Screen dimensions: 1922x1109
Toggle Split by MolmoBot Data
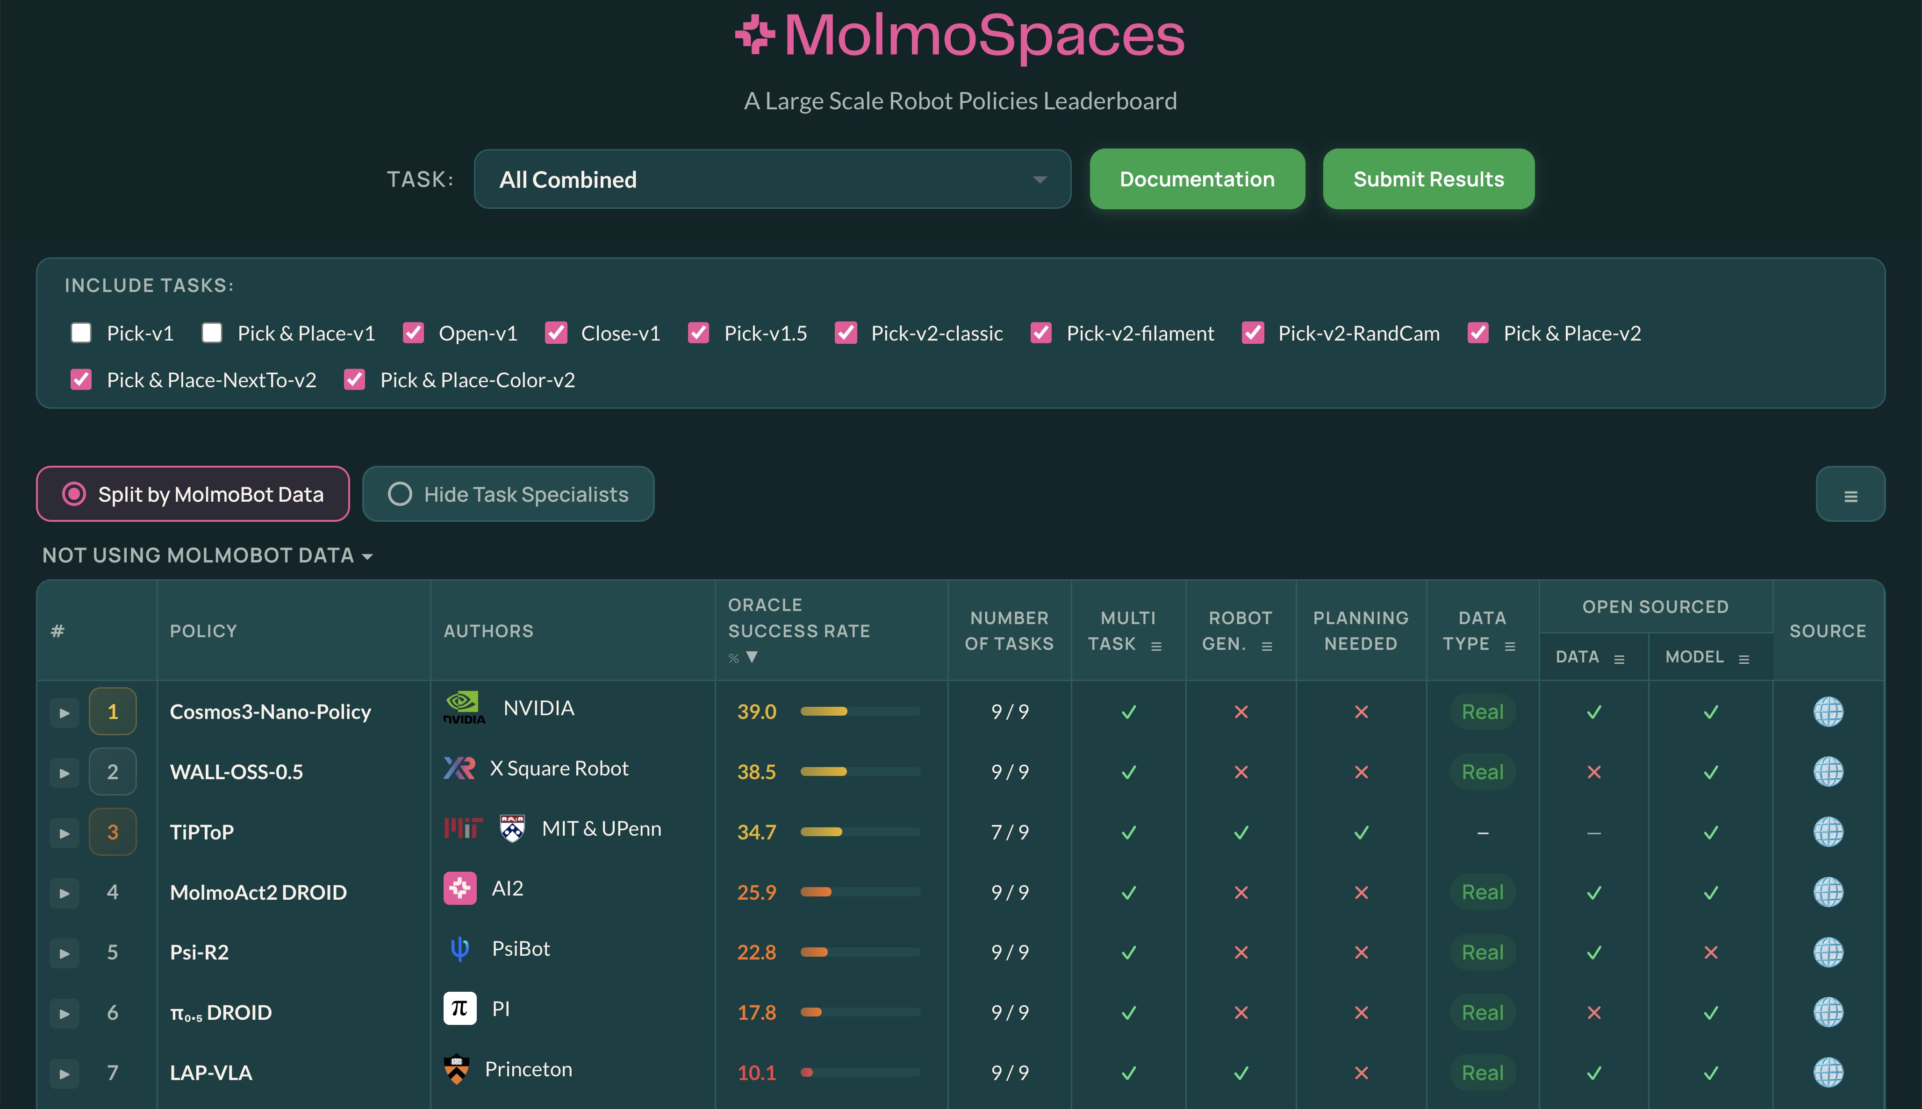click(x=193, y=494)
